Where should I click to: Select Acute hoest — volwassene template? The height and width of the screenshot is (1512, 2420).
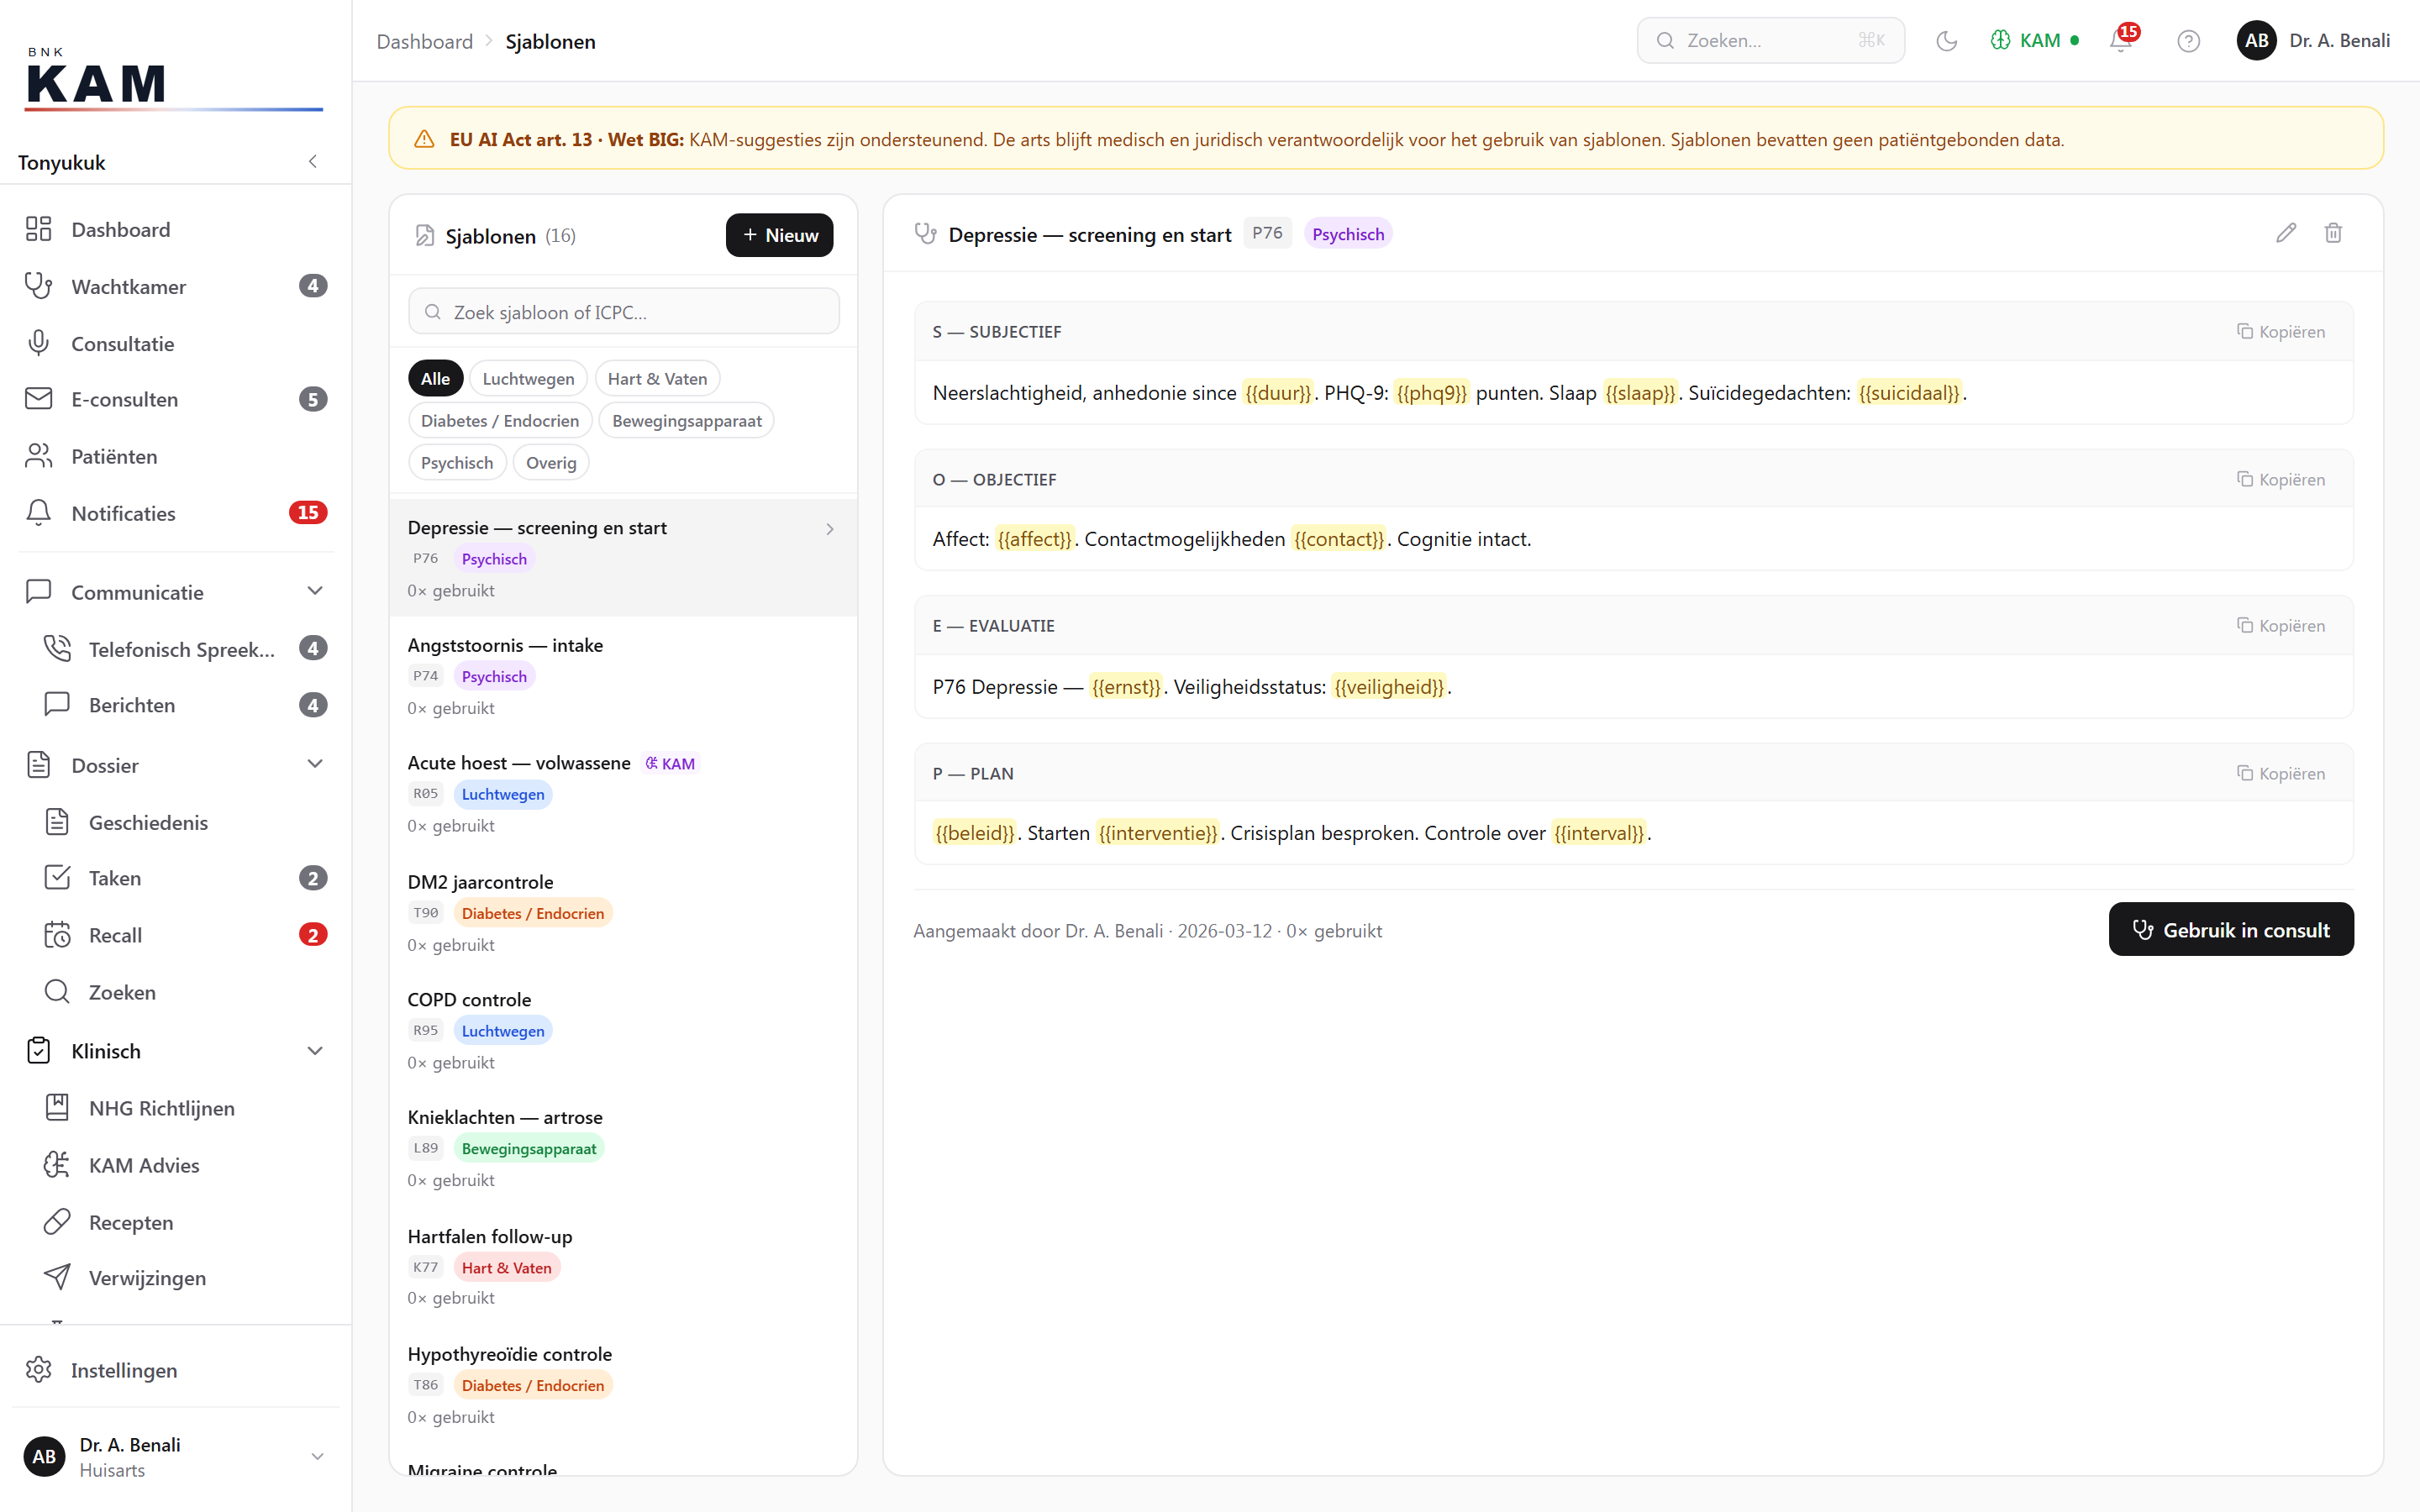click(x=623, y=793)
